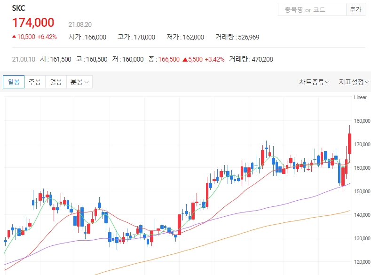Image resolution: width=371 pixels, height=275 pixels.
Task: Click the change value 10,500 +6.42%
Action: coord(34,37)
